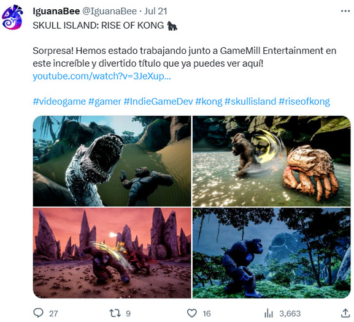Screen dimensions: 354x322
Task: Open the #IndieGameDev hashtag
Action: (158, 102)
